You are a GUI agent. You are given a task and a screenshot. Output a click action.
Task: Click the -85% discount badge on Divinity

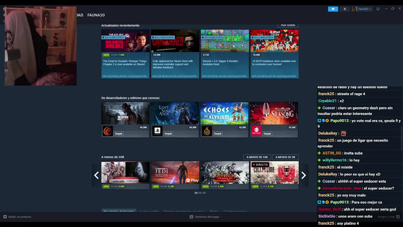(205, 186)
